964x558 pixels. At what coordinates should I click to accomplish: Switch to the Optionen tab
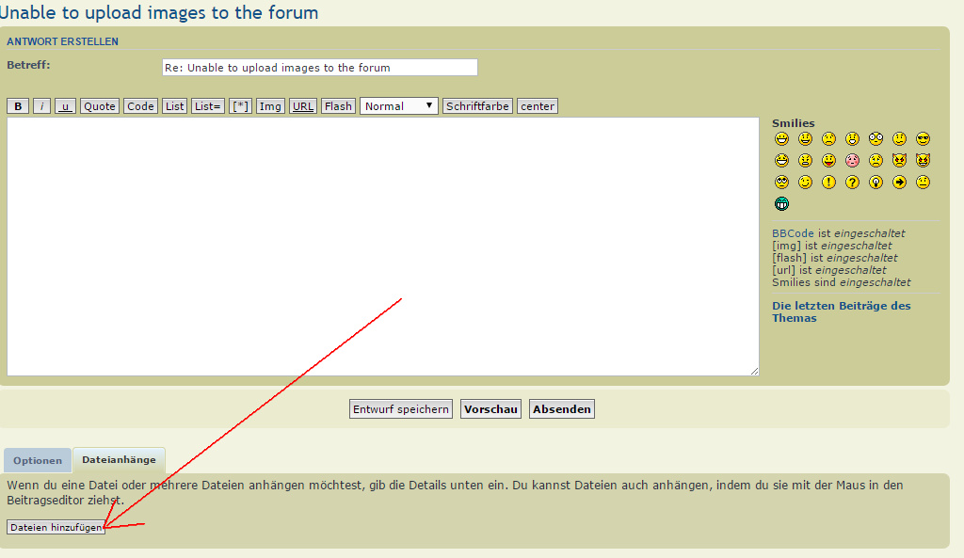tap(38, 461)
